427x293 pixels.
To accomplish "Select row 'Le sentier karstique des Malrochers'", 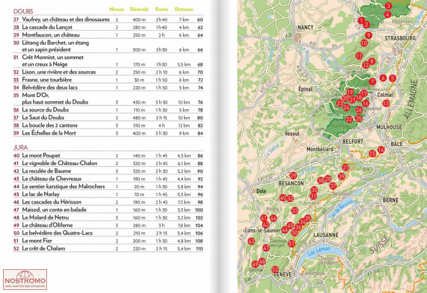I will [x=108, y=186].
